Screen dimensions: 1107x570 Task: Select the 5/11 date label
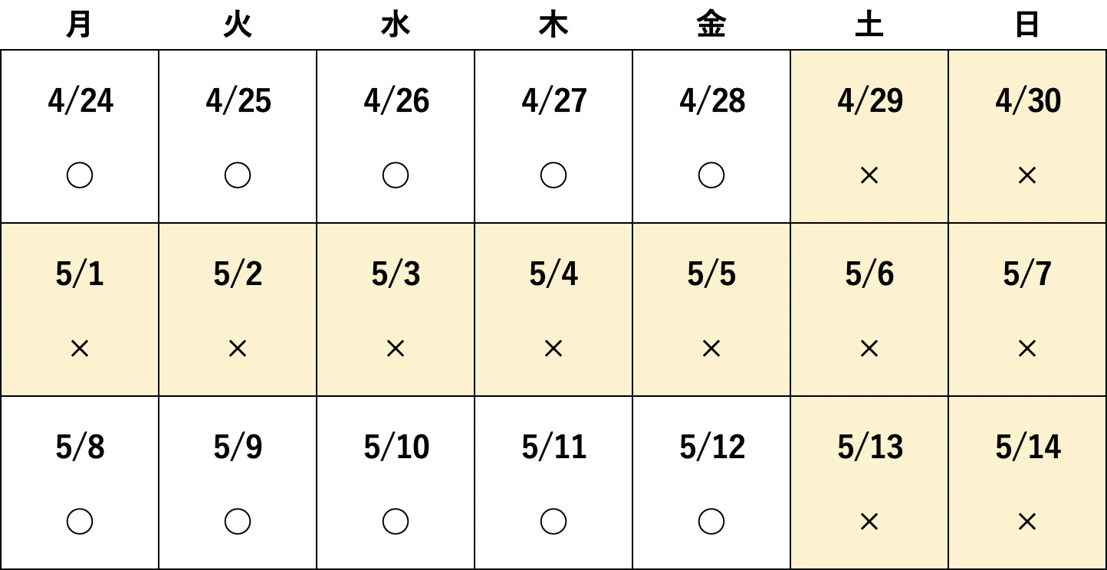point(554,447)
